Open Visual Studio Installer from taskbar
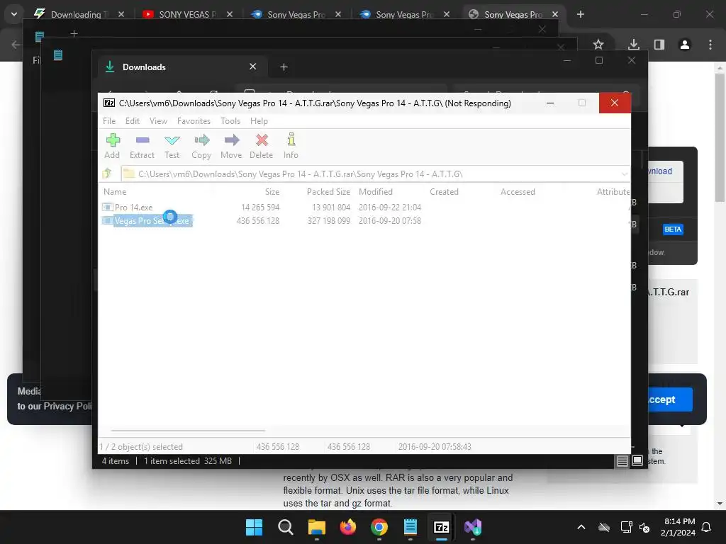This screenshot has height=544, width=726. [x=473, y=527]
